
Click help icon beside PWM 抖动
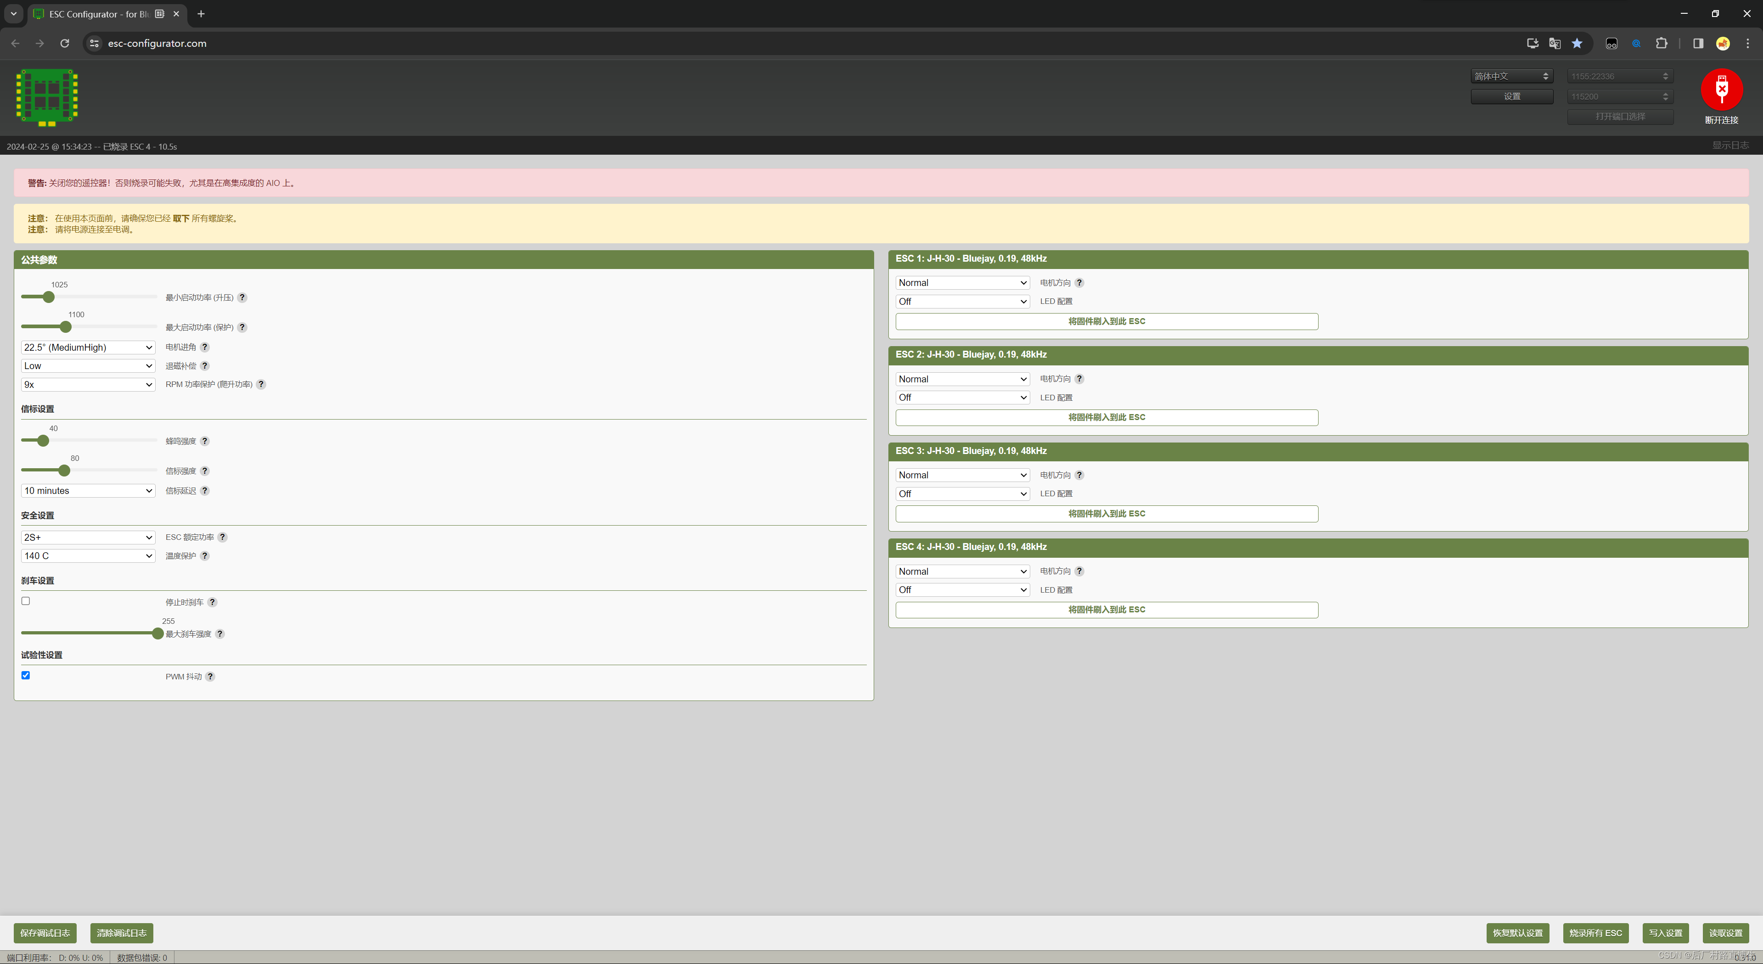click(210, 677)
